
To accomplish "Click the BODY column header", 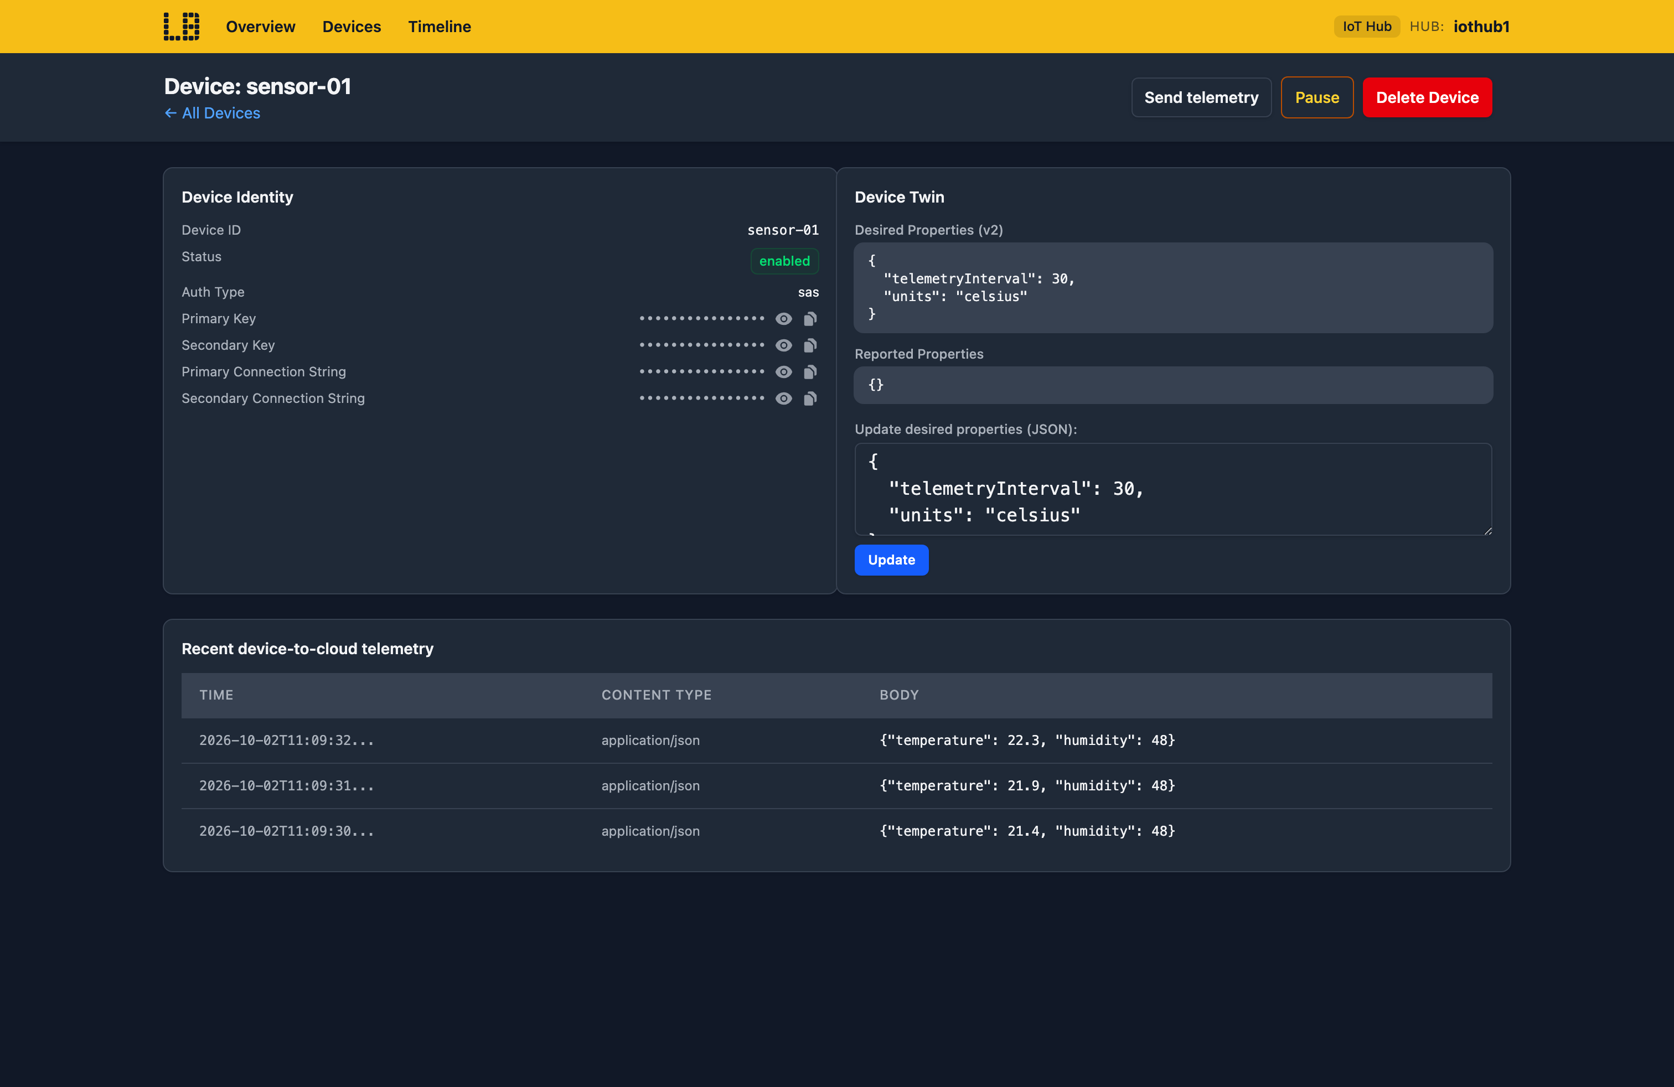I will click(899, 695).
